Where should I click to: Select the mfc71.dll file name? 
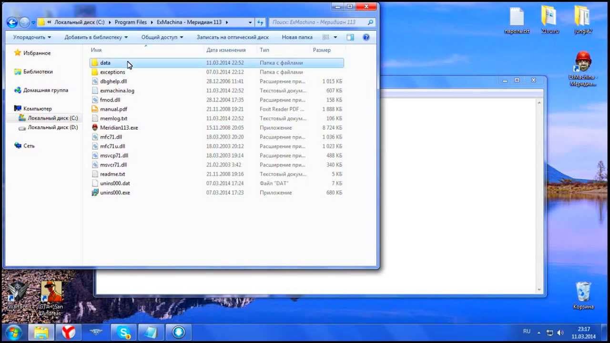[111, 137]
